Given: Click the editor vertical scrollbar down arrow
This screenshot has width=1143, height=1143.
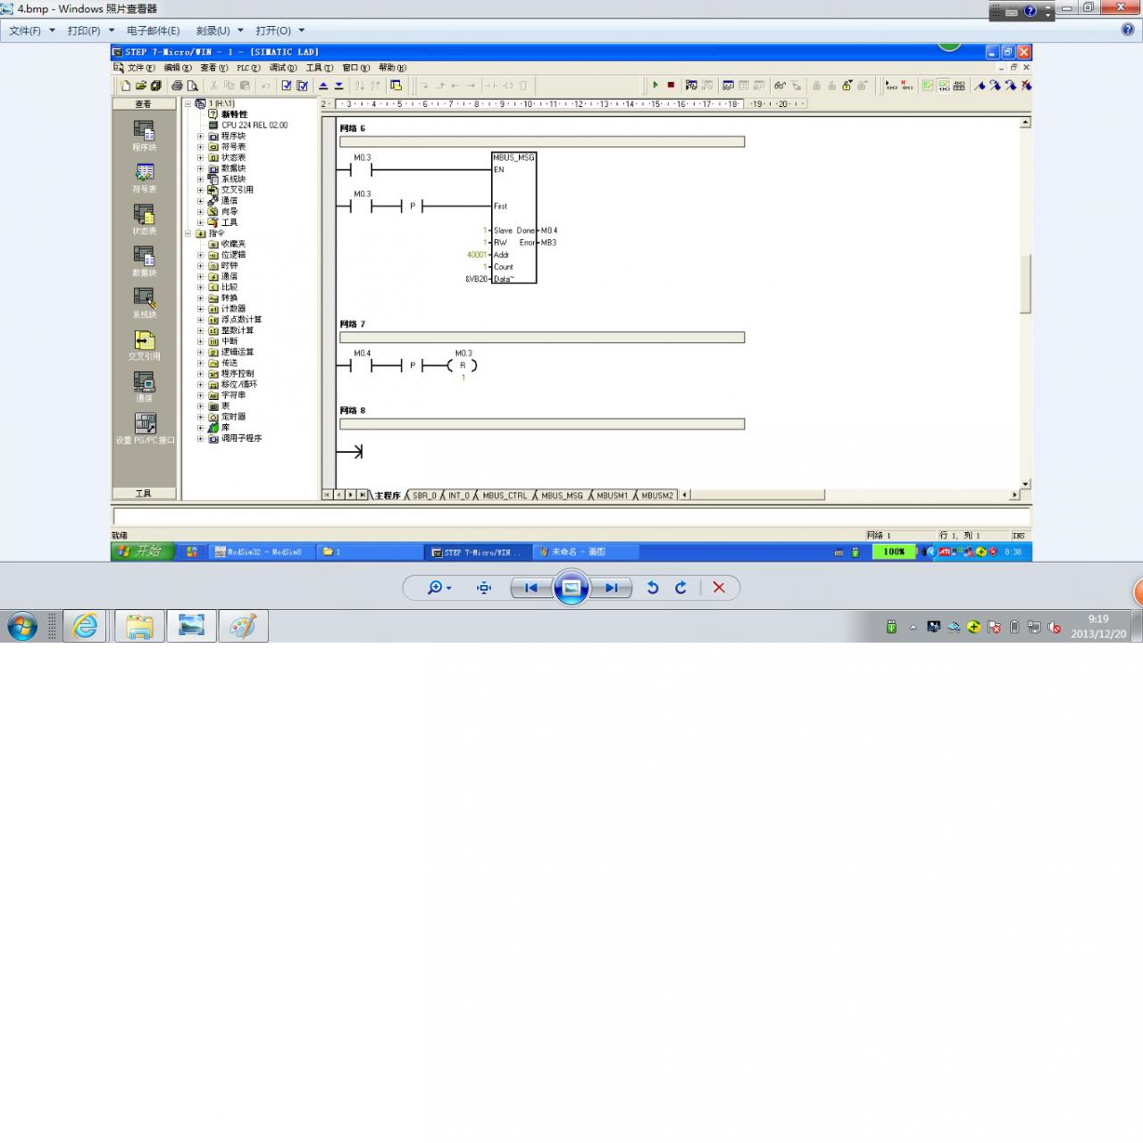Looking at the screenshot, I should [1025, 483].
